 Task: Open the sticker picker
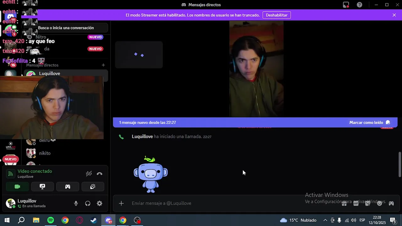click(x=368, y=203)
